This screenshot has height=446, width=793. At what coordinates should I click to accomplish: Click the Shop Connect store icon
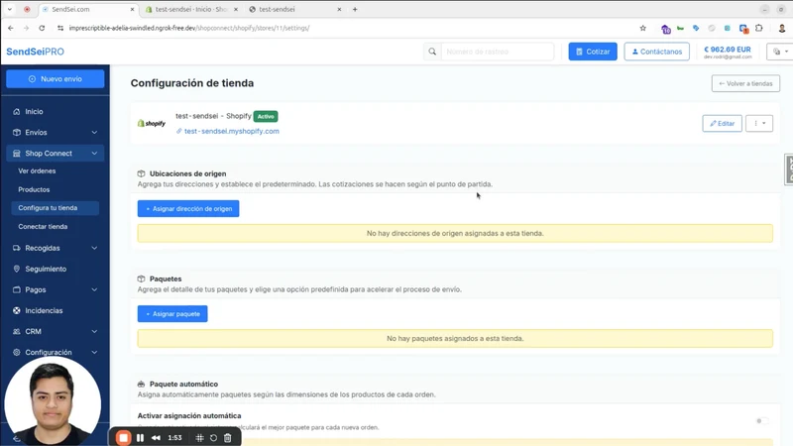[17, 154]
